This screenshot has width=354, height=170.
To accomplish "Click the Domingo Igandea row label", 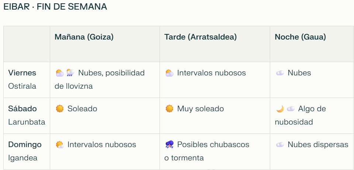I will [25, 151].
